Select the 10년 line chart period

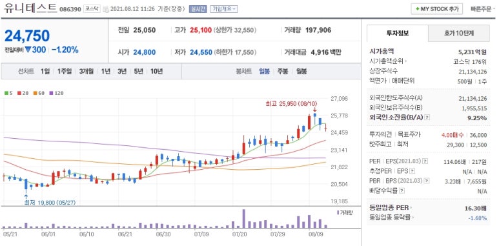(156, 71)
